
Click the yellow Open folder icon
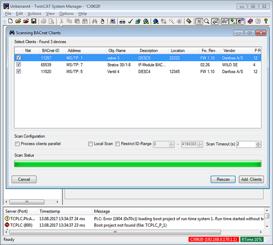18,21
